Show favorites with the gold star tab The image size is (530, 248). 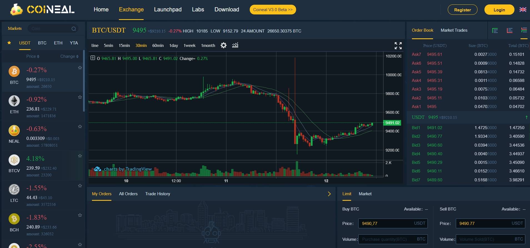[9, 43]
